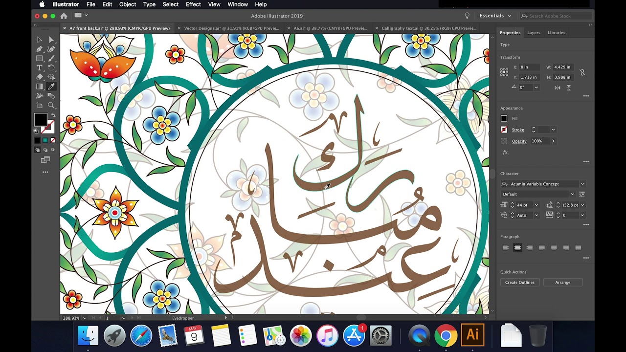
Task: Open the Effect menu
Action: pos(193,4)
